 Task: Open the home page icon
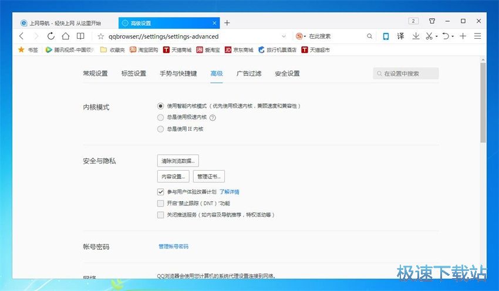tap(66, 36)
